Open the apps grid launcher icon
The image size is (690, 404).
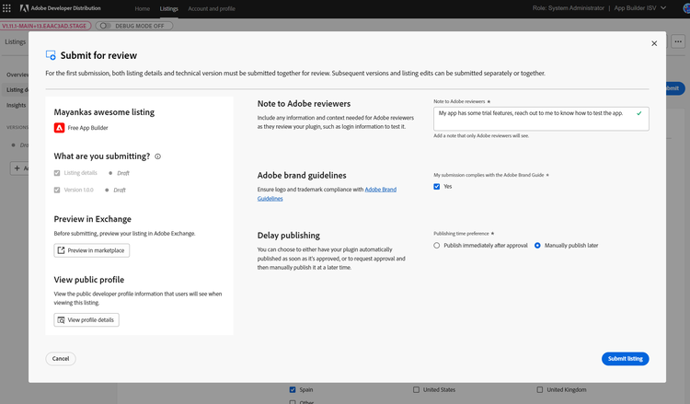click(6, 8)
